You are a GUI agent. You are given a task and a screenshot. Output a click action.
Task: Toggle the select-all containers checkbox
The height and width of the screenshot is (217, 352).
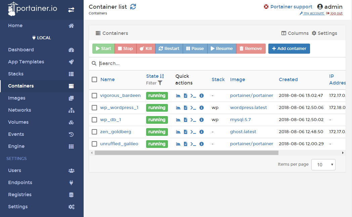click(94, 79)
